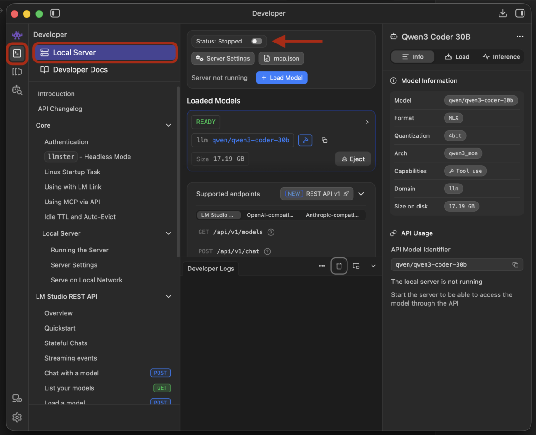This screenshot has width=536, height=435.
Task: Click the help icon beside /api/v1/models
Action: (x=271, y=232)
